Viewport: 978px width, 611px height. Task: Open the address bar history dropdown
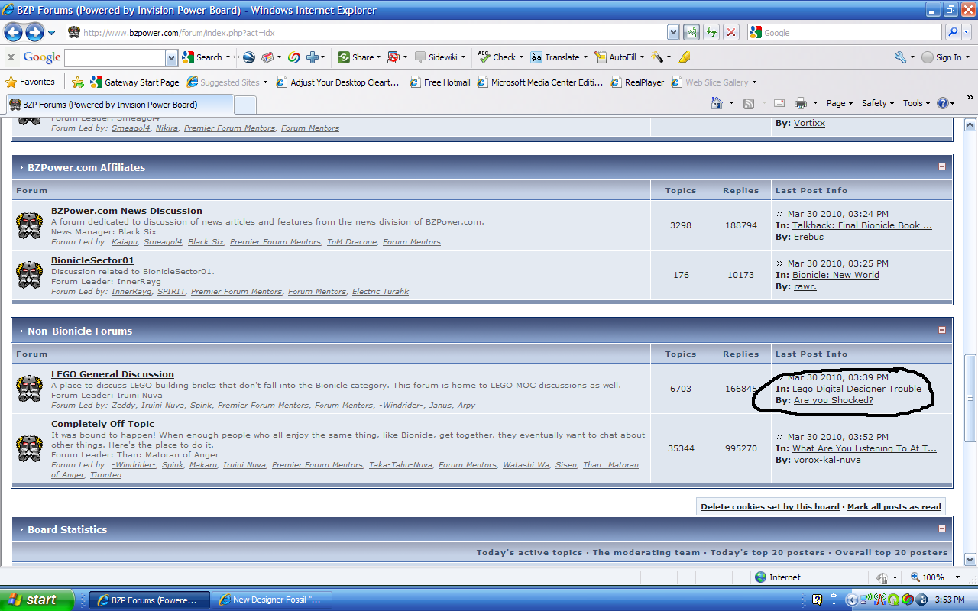point(673,32)
